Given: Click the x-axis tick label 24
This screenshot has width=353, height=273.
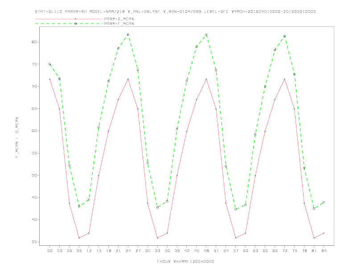Looking at the screenshot, I should click(x=128, y=251).
